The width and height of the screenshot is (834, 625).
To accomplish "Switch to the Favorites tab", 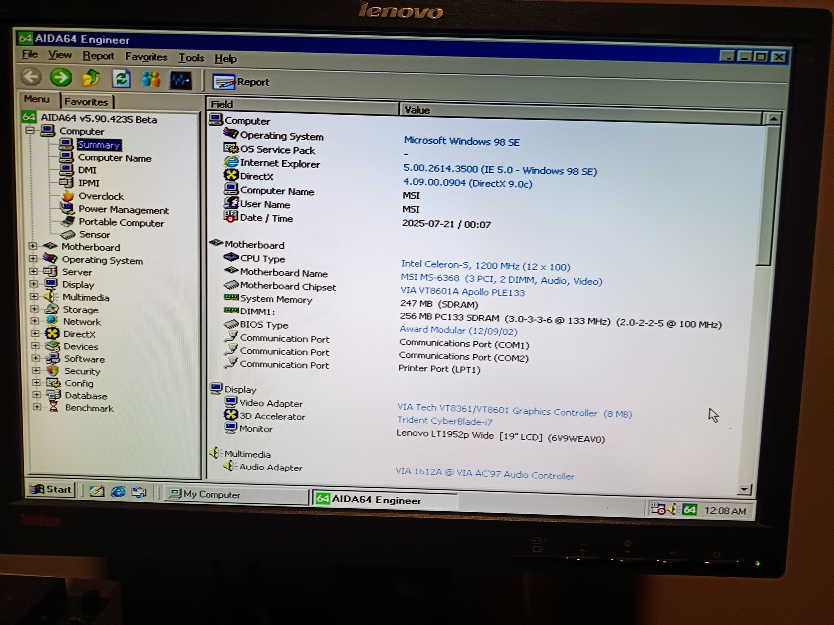I will [x=86, y=102].
